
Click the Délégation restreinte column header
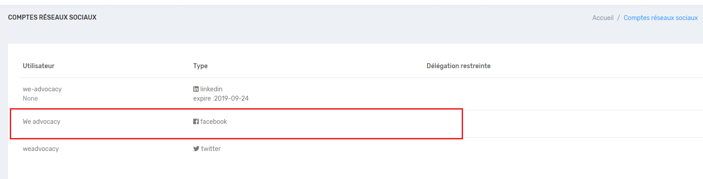coord(459,66)
